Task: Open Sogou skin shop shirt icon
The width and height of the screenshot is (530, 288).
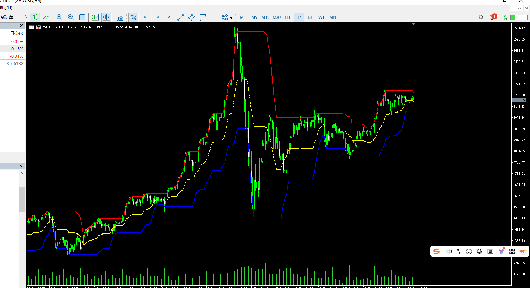Action: tap(502, 251)
